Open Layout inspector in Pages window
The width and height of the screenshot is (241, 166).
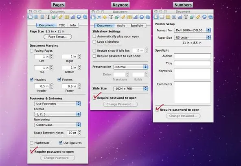36,17
